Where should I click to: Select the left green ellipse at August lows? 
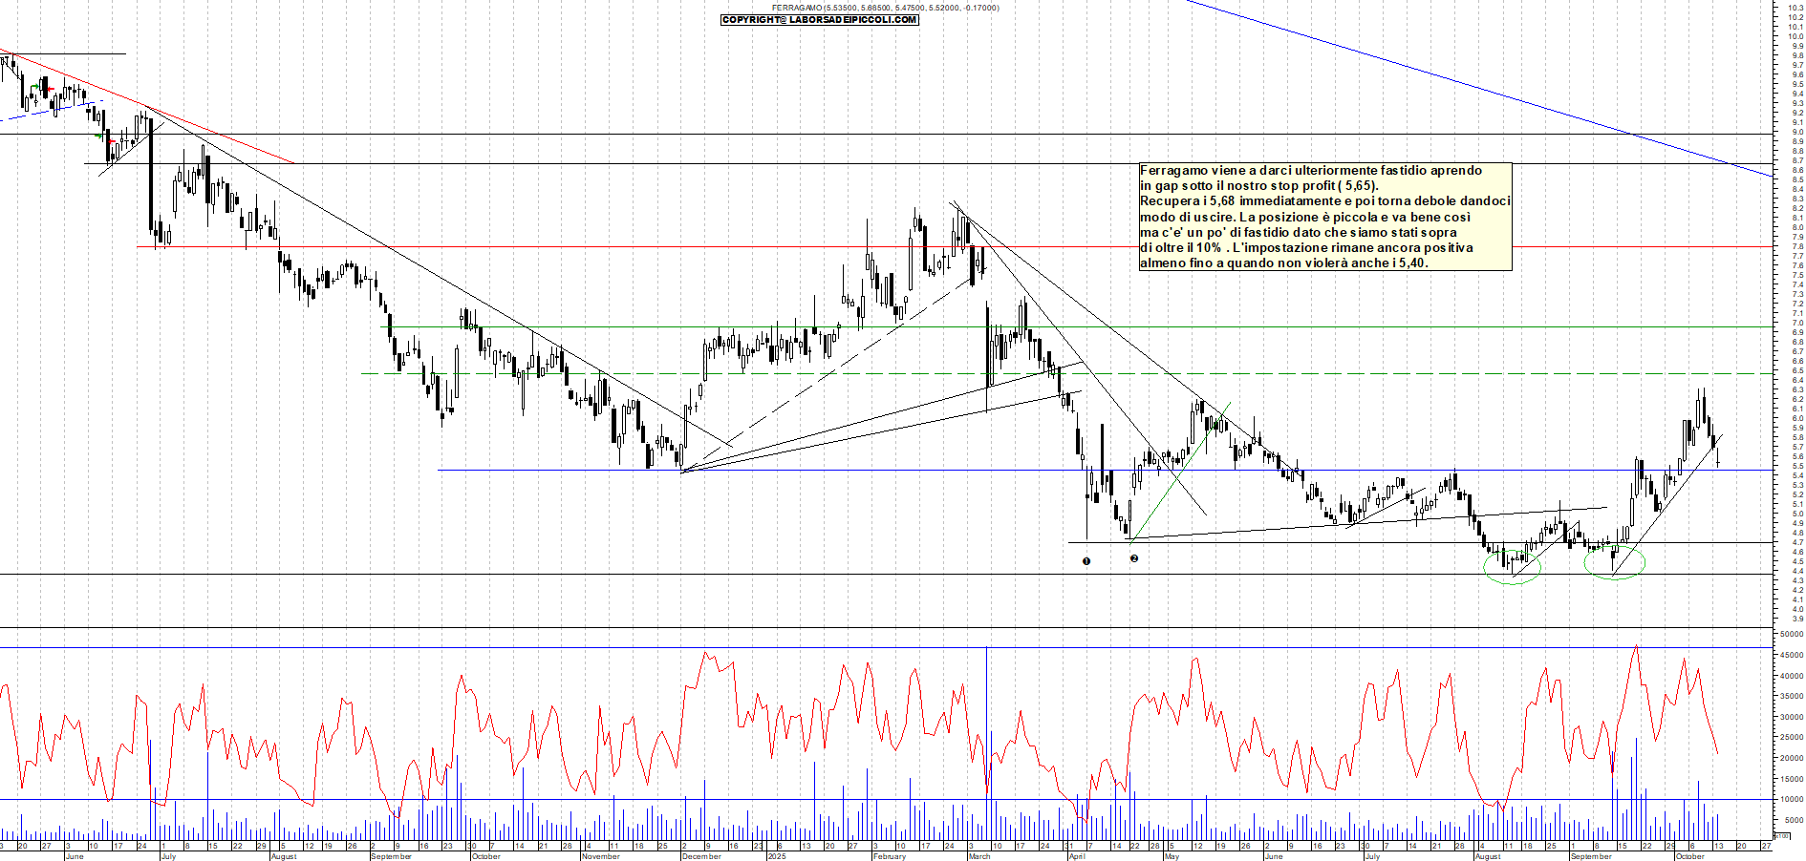(x=1512, y=567)
